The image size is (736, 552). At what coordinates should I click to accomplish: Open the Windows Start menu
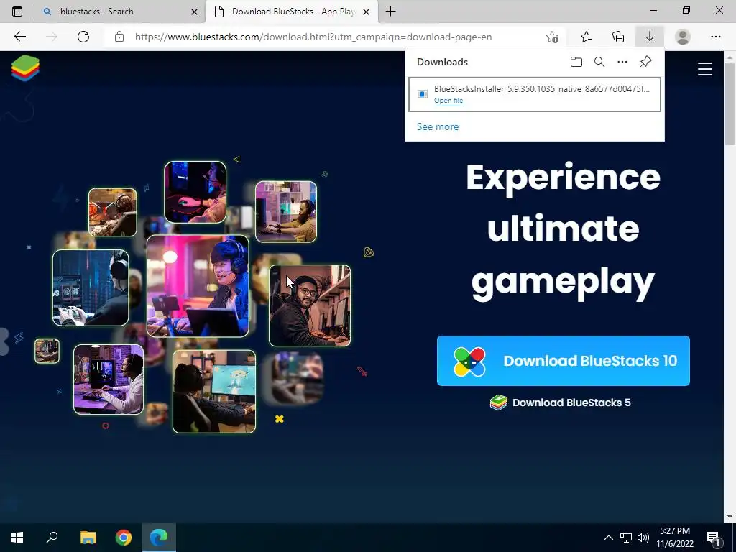(x=17, y=538)
